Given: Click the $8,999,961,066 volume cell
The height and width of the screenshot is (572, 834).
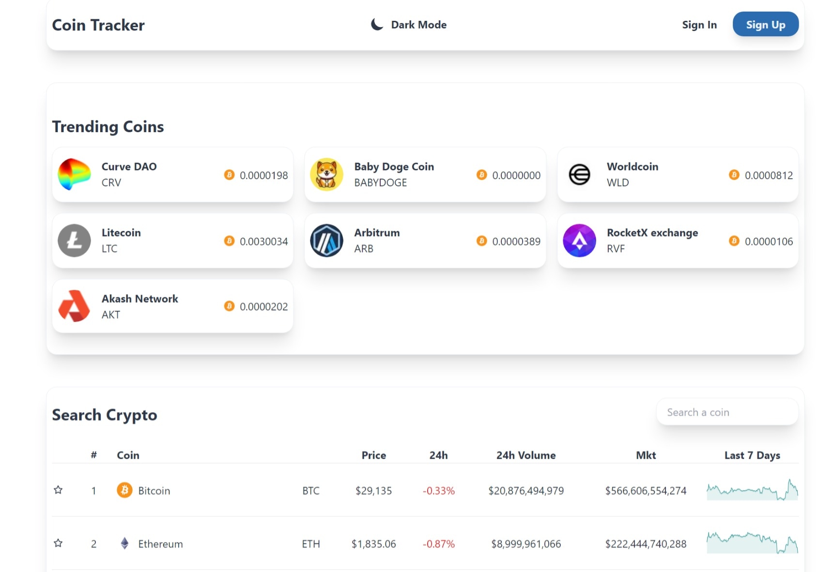Looking at the screenshot, I should [526, 544].
